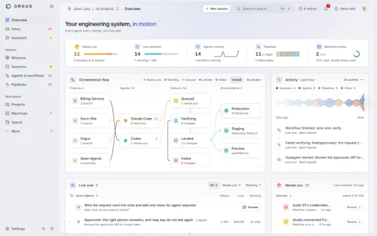Toggle the Sessions activity legend
The image size is (377, 236).
point(286,88)
